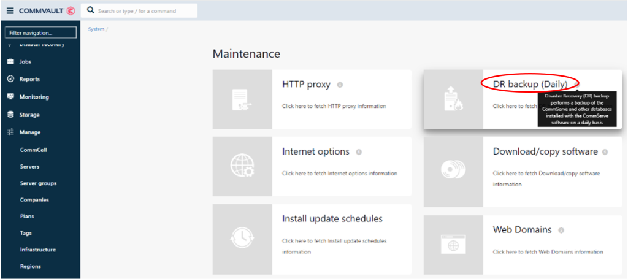The image size is (628, 279).
Task: Click the info icon beside HTTP proxy
Action: pyautogui.click(x=340, y=85)
